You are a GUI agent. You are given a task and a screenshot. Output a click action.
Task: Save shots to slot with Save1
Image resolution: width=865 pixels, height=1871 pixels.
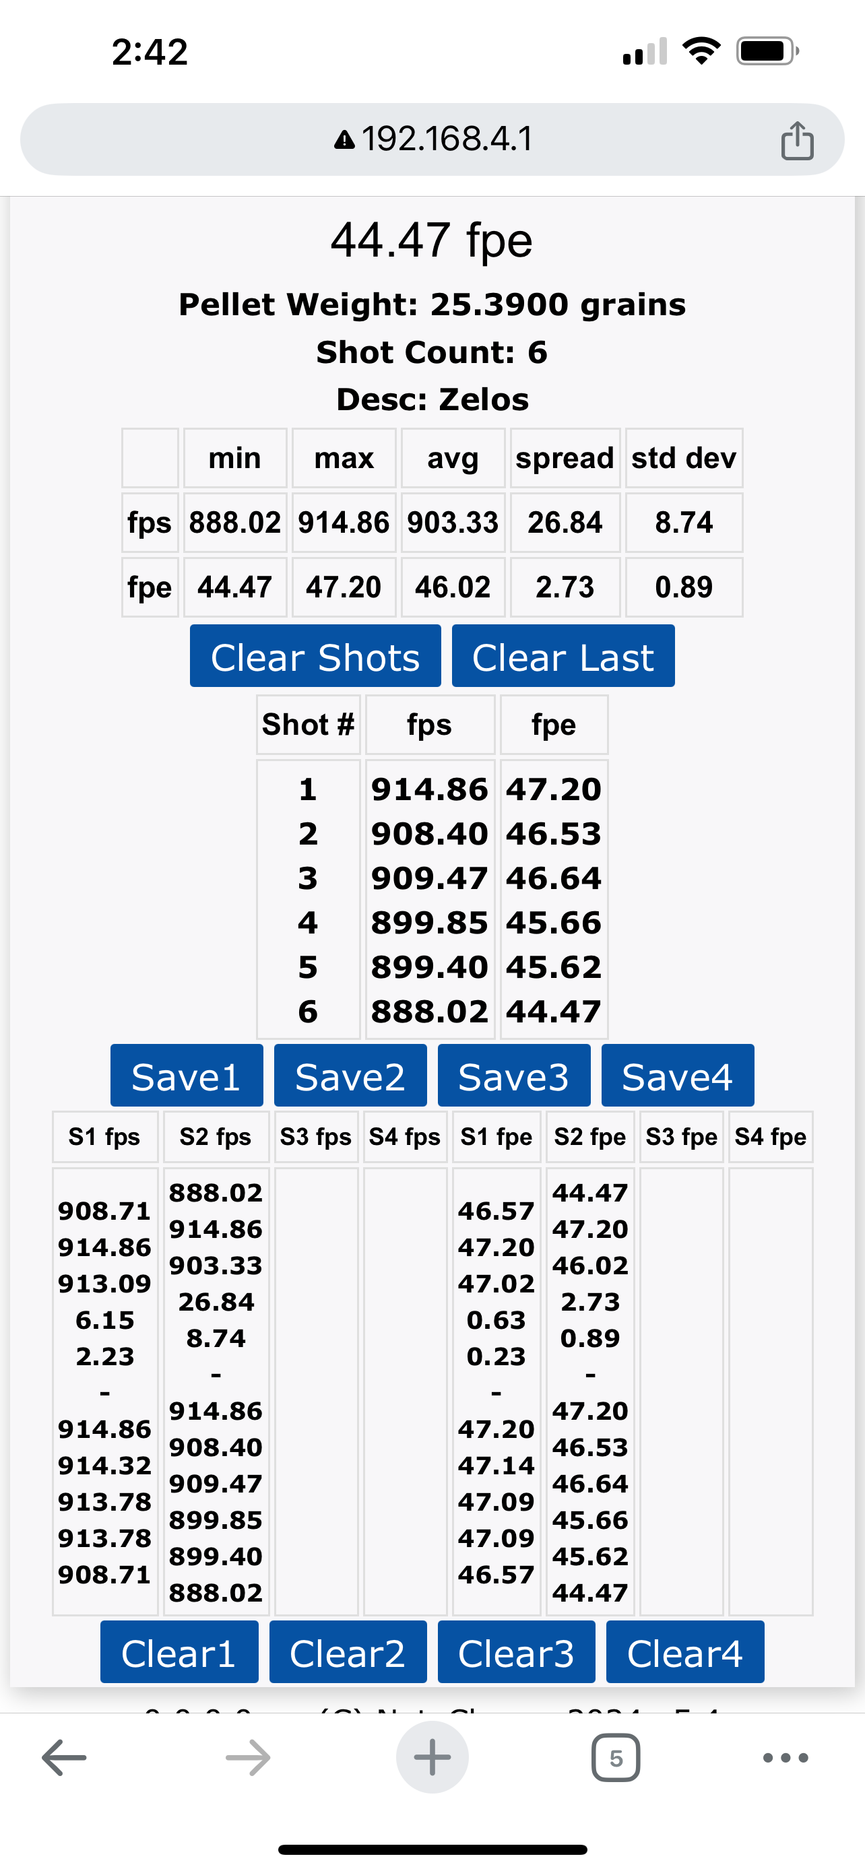tap(187, 1076)
